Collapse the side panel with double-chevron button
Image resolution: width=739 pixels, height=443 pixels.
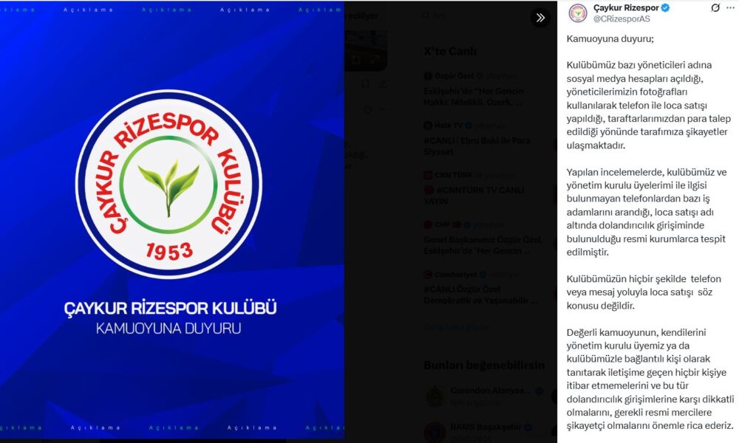point(540,18)
